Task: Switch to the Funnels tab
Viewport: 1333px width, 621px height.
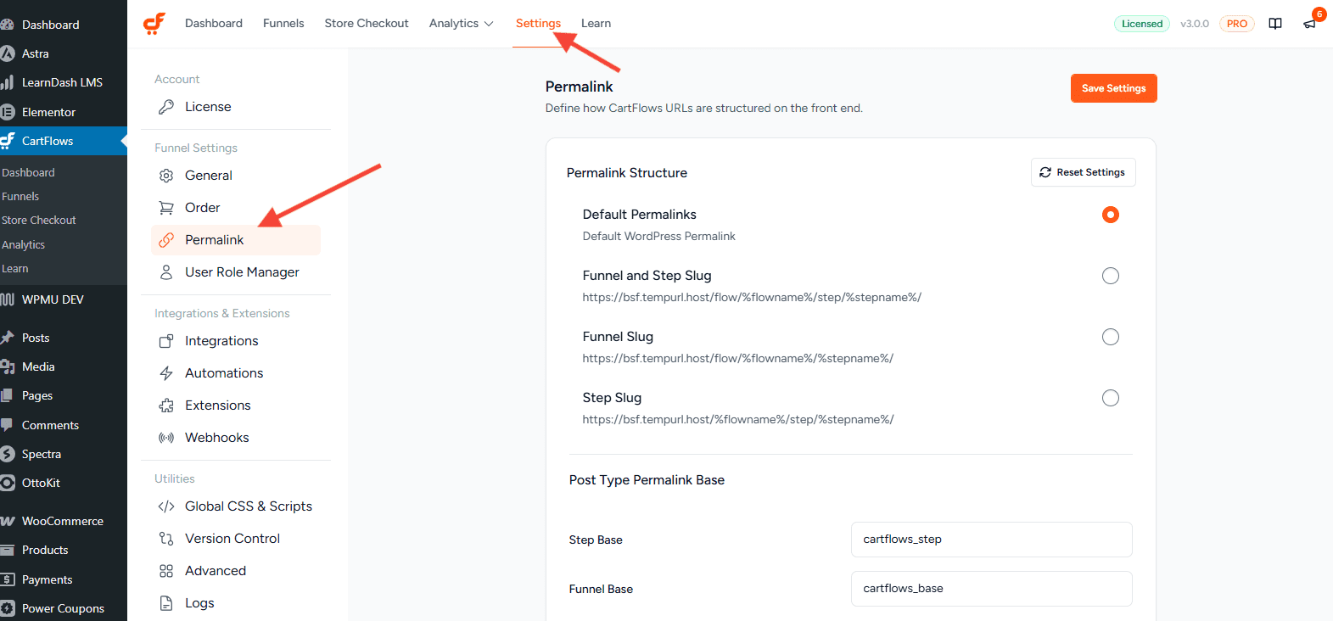Action: click(x=283, y=24)
